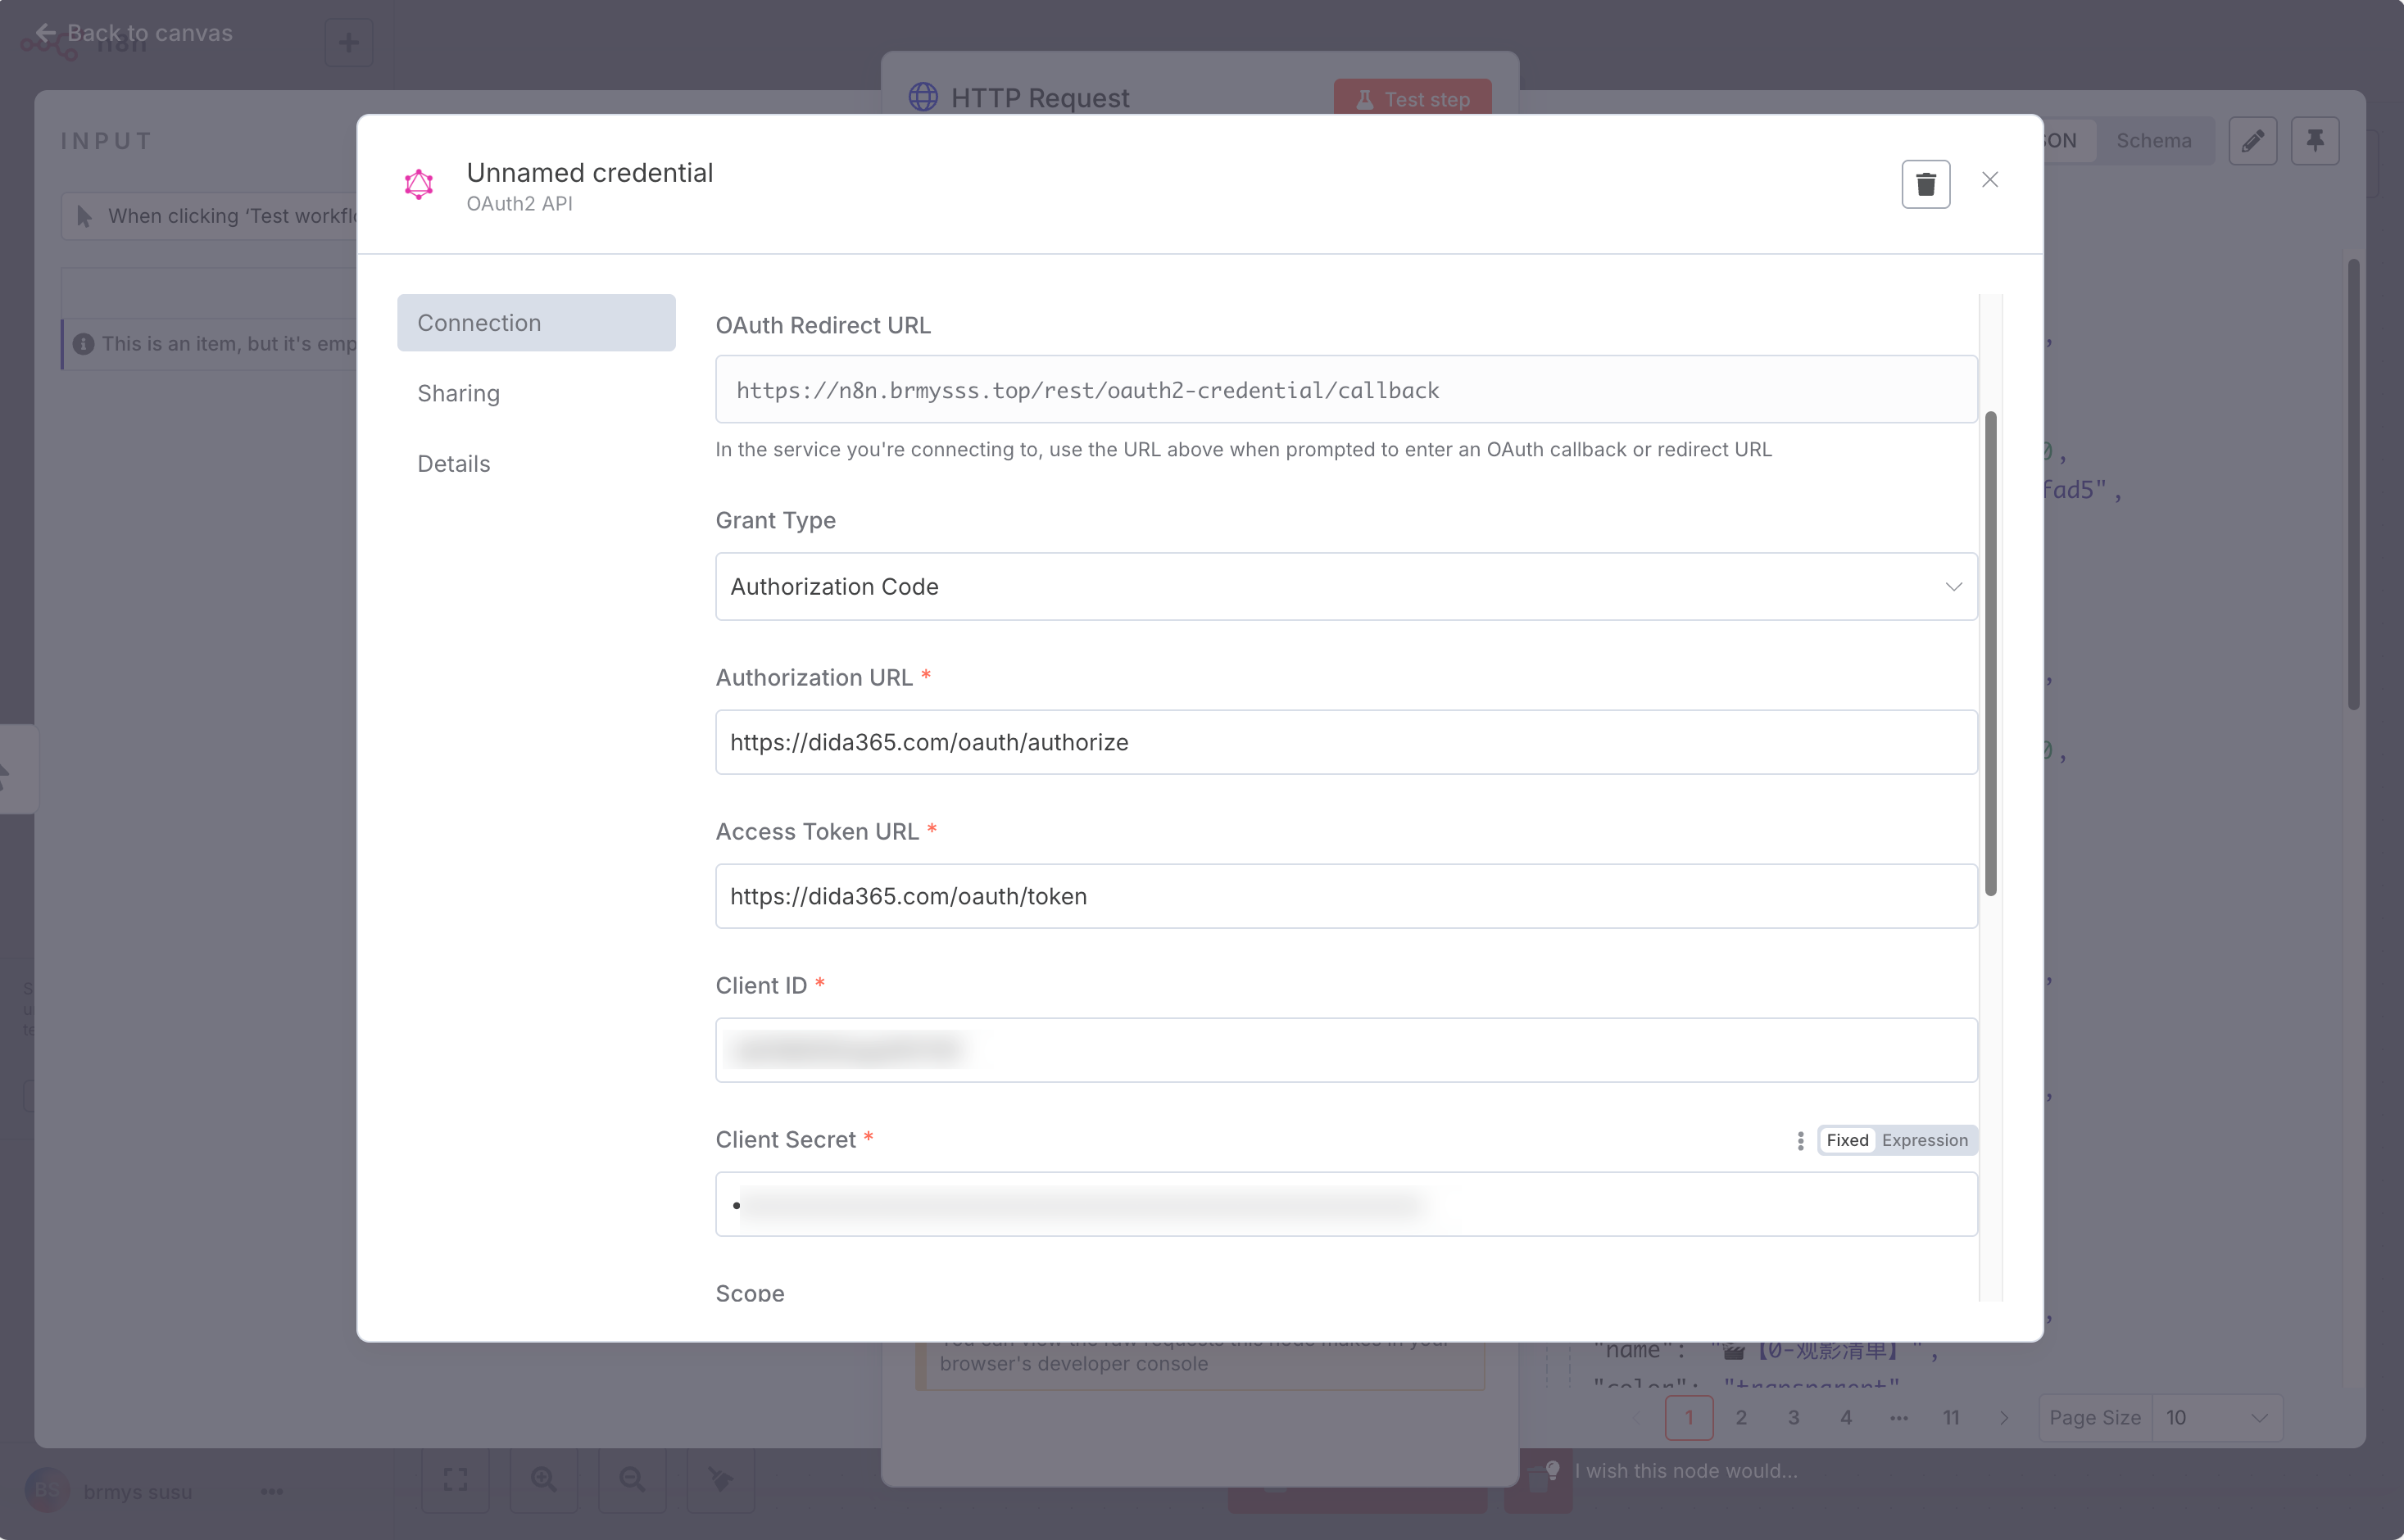Click the Authorization URL input field

[x=1345, y=742]
